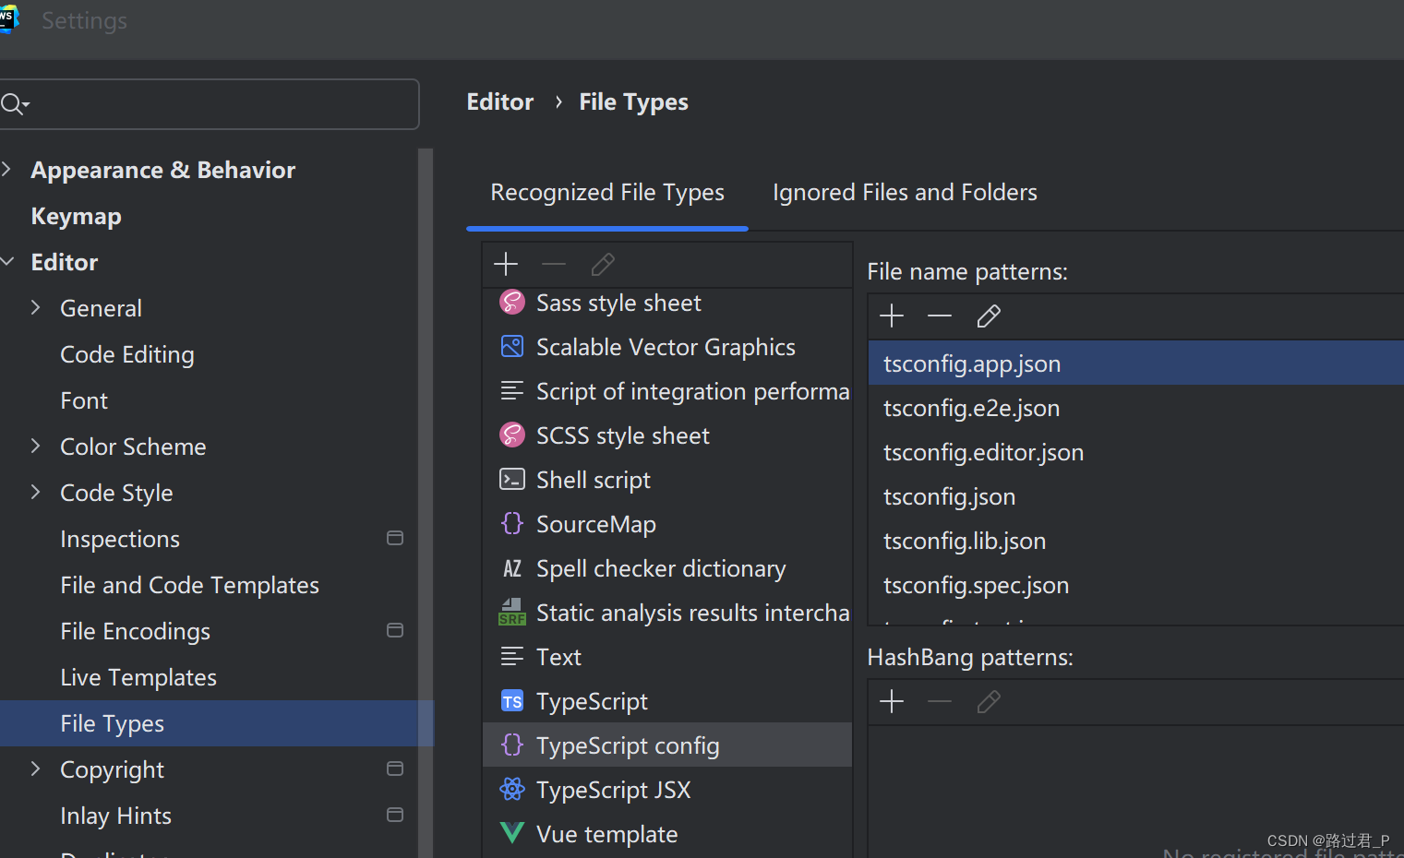Viewport: 1404px width, 858px height.
Task: Remove a recognized file type with minus icon
Action: (x=554, y=265)
